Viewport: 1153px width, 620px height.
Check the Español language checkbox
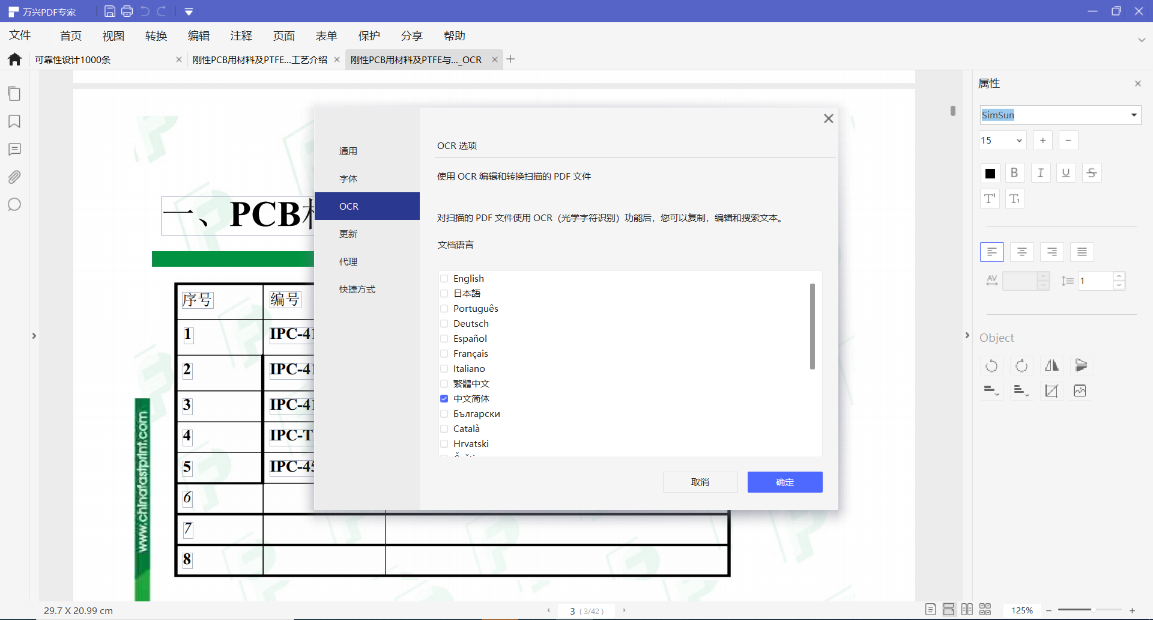tap(444, 339)
